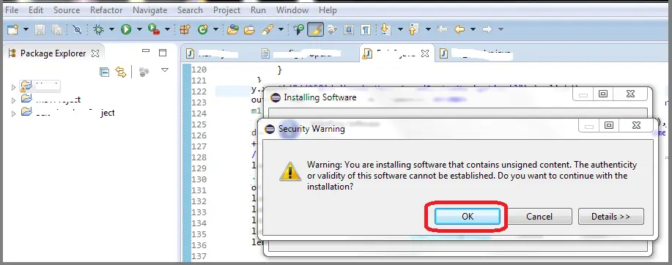Open the Project menu
This screenshot has width=672, height=265.
click(226, 10)
